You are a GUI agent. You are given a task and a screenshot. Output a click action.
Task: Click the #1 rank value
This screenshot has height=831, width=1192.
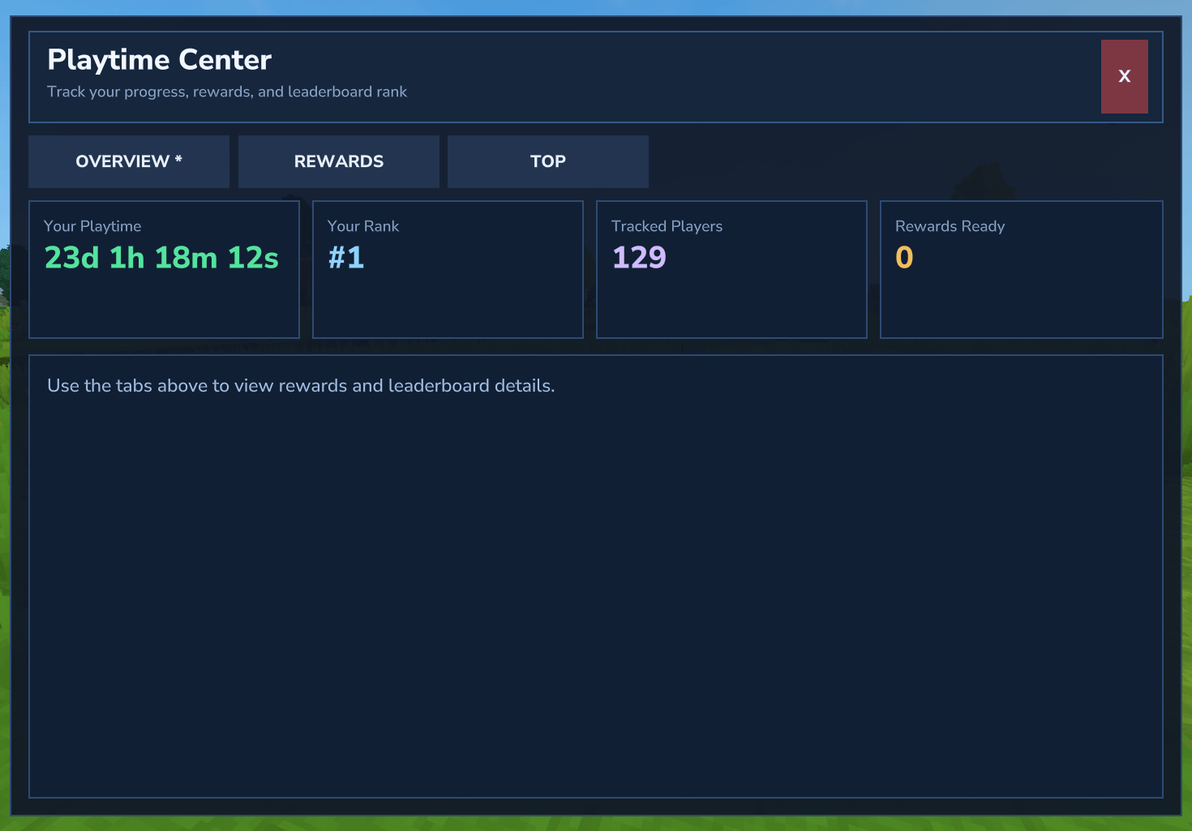346,258
